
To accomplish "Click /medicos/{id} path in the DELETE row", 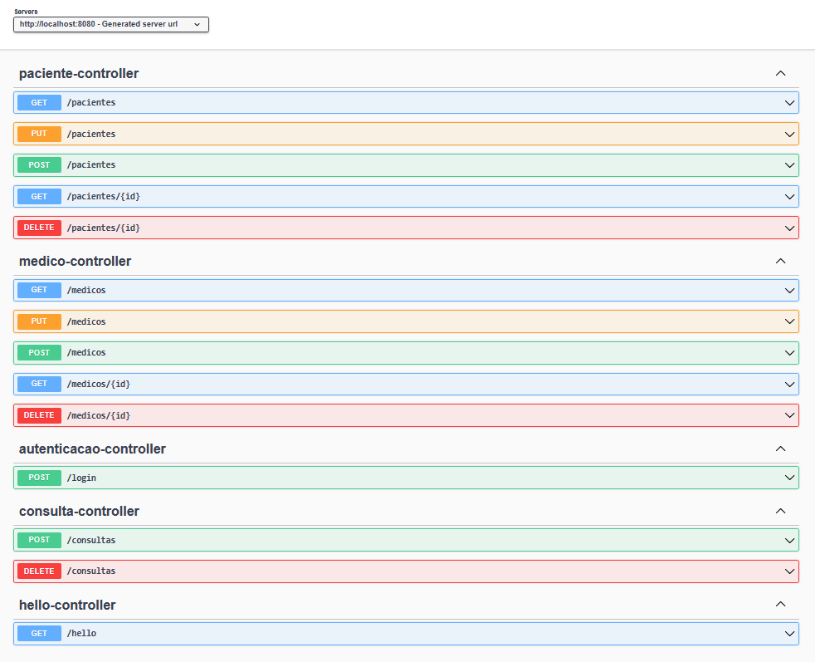I will (98, 415).
